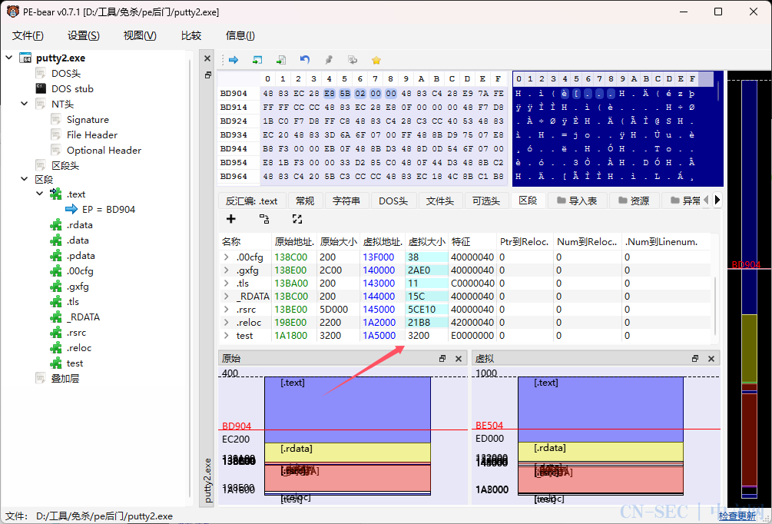Click the window with green arrow toolbar icon
This screenshot has width=772, height=524.
[257, 60]
